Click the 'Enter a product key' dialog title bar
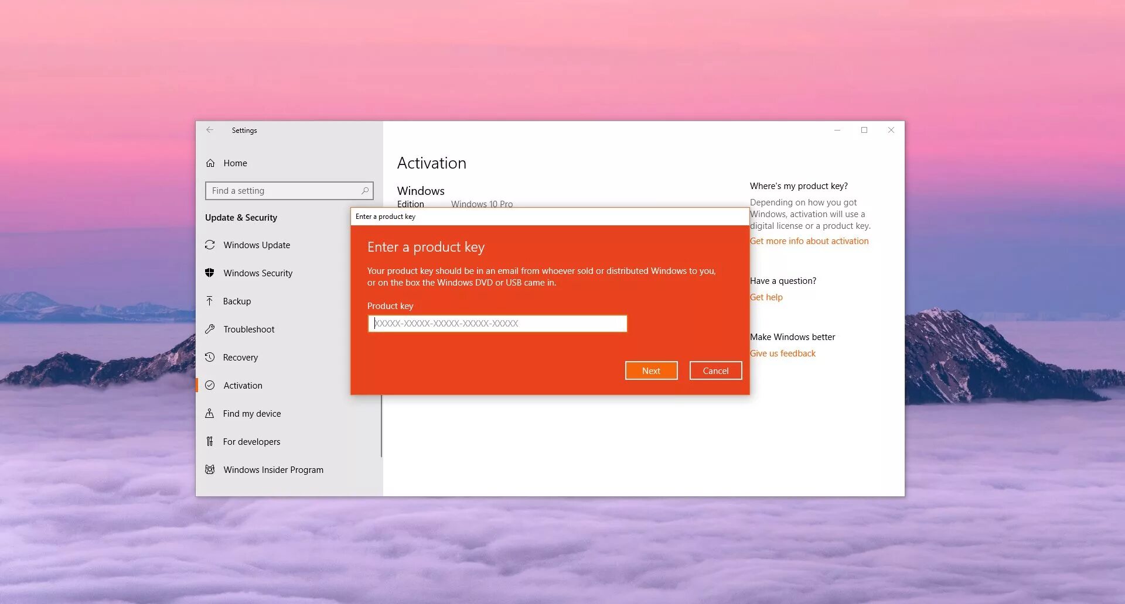1125x604 pixels. pos(550,217)
